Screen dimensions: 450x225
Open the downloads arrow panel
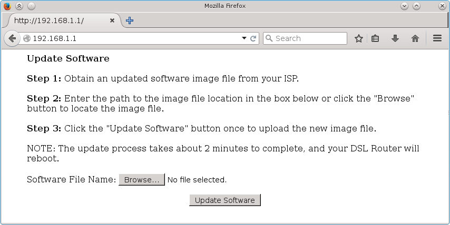pyautogui.click(x=395, y=38)
